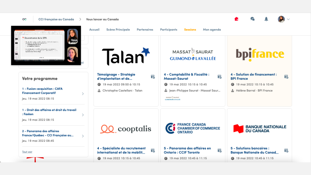Add BPI France financing session to agenda

click(x=286, y=76)
